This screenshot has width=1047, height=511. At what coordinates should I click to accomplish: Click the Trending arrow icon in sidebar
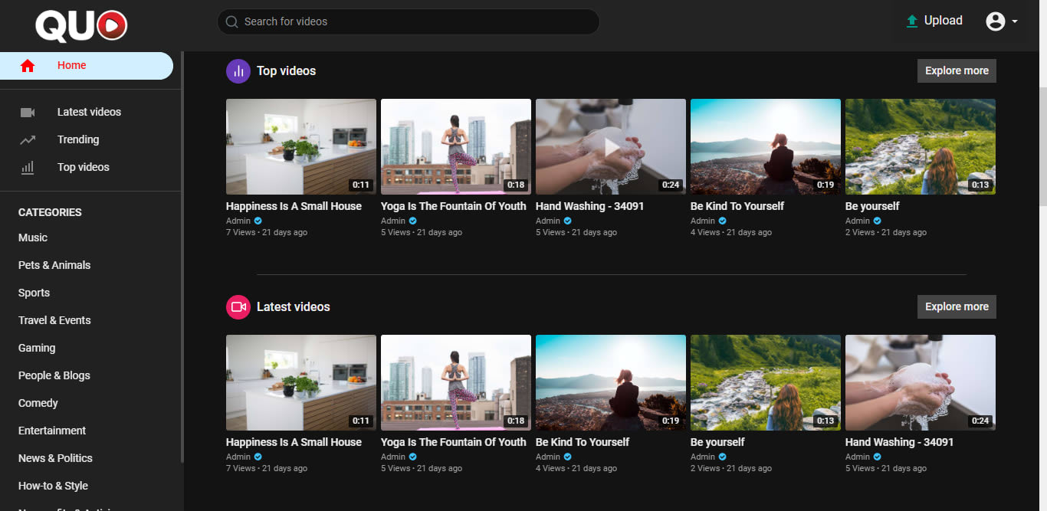pyautogui.click(x=28, y=140)
